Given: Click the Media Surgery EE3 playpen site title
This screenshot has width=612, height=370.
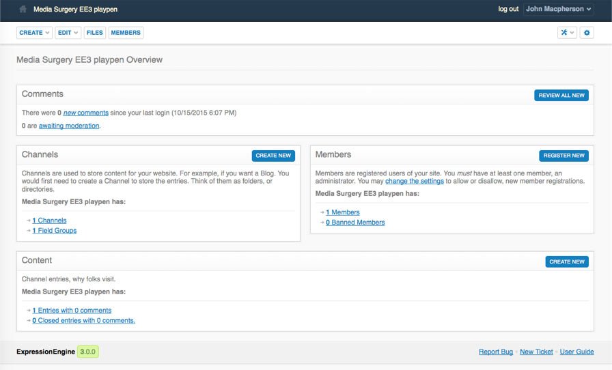Looking at the screenshot, I should coord(75,9).
